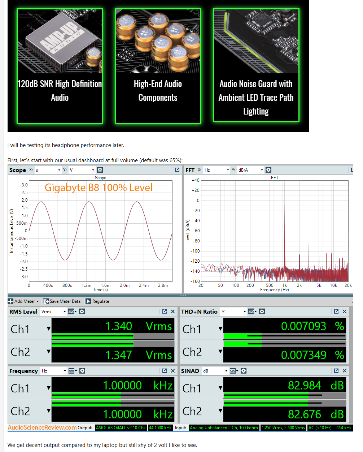This screenshot has width=363, height=452.
Task: Click AudioScienceReview.com link
Action: coord(42,427)
